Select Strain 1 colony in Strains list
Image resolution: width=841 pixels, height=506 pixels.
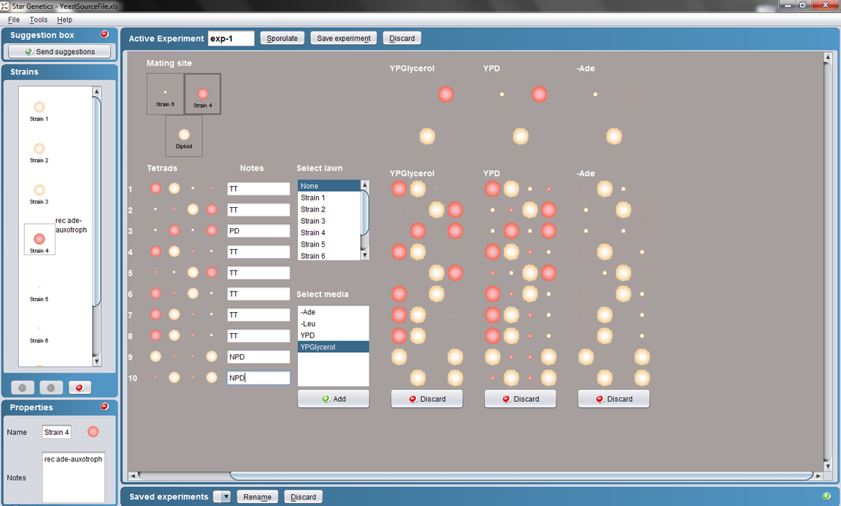pyautogui.click(x=39, y=108)
